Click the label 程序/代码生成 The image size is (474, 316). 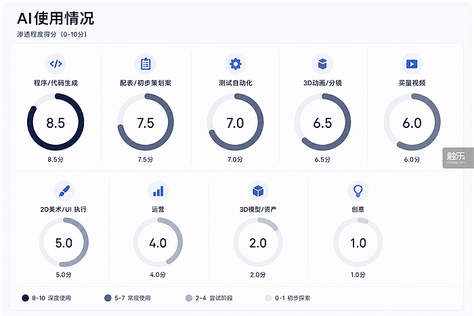pyautogui.click(x=56, y=83)
